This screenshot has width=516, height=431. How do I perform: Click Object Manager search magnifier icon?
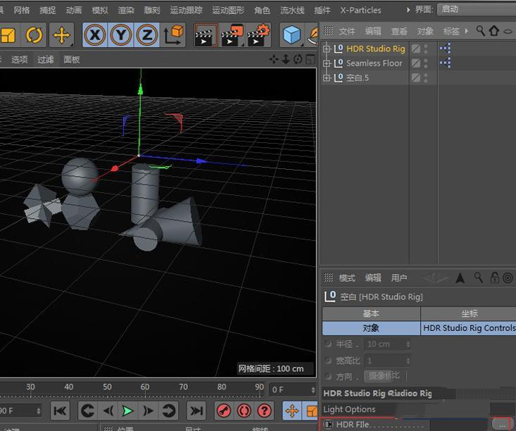pyautogui.click(x=481, y=31)
